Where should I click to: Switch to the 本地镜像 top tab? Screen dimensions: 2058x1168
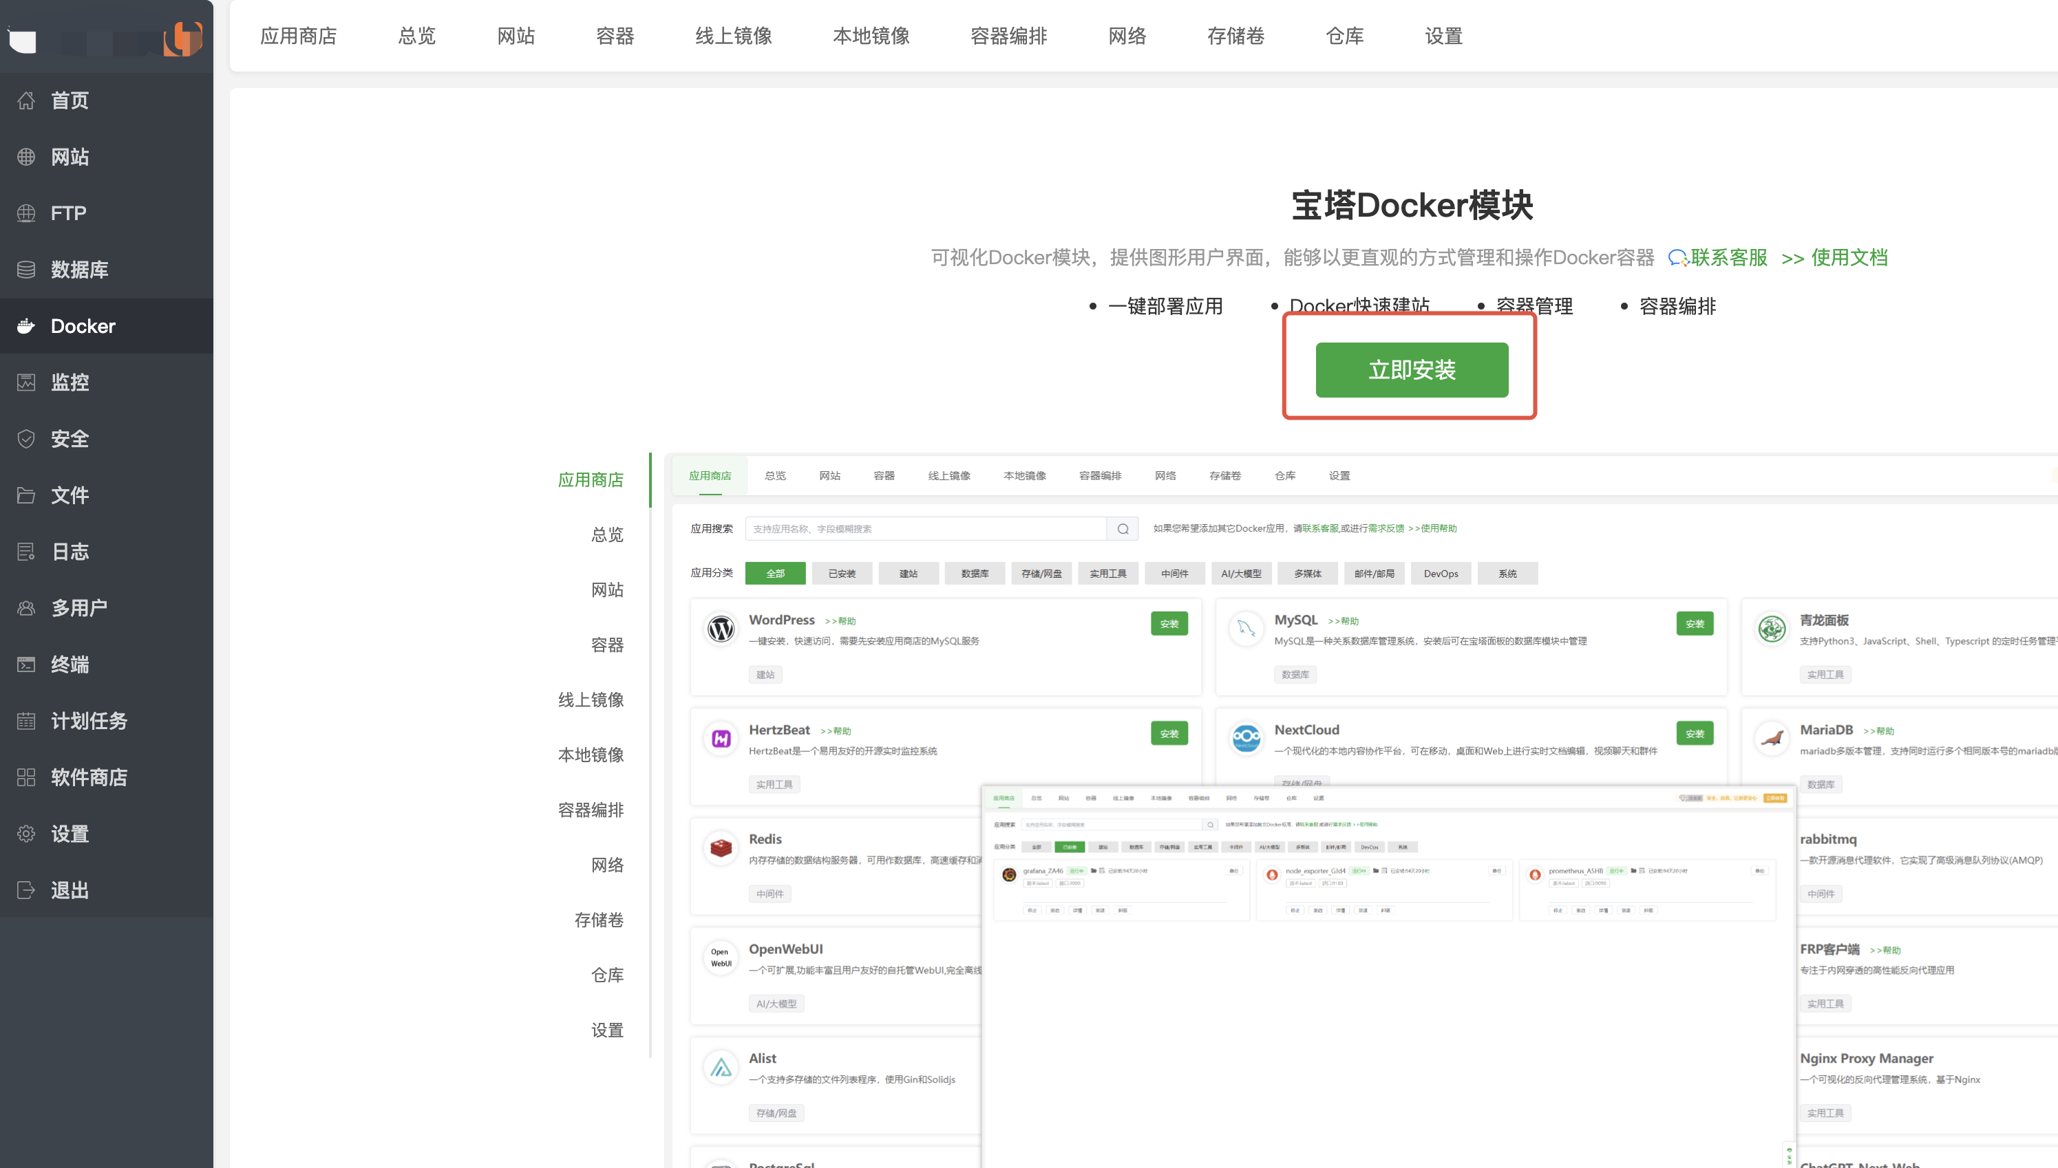point(871,36)
